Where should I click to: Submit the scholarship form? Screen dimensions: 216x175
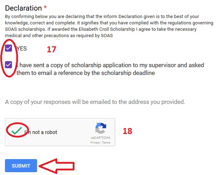(x=21, y=165)
